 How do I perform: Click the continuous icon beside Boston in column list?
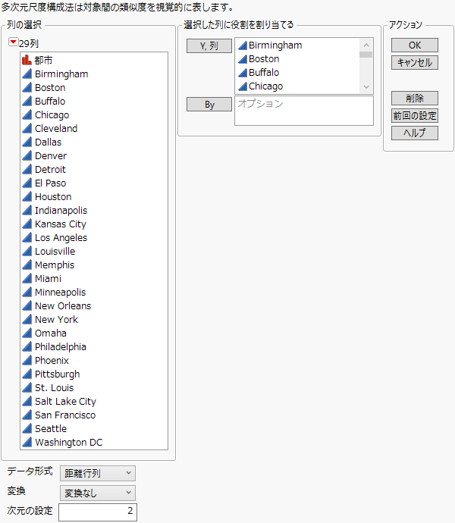coord(27,87)
